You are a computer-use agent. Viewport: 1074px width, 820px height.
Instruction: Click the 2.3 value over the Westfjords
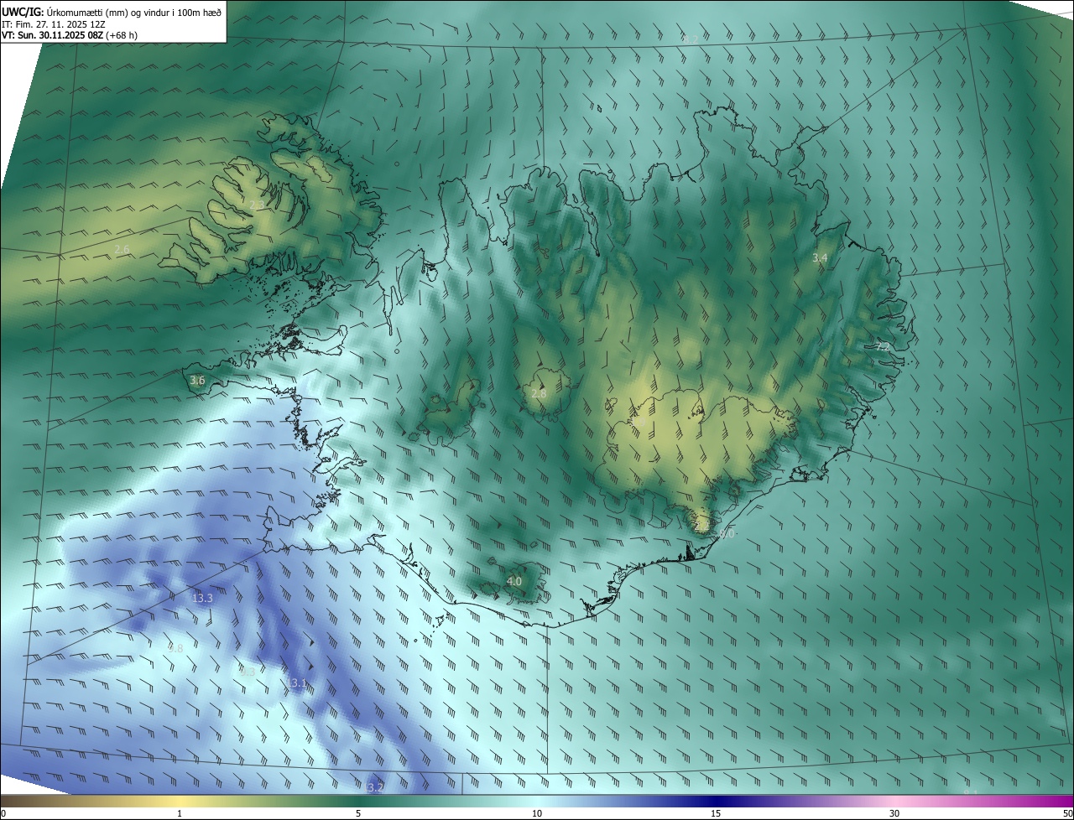[x=257, y=205]
